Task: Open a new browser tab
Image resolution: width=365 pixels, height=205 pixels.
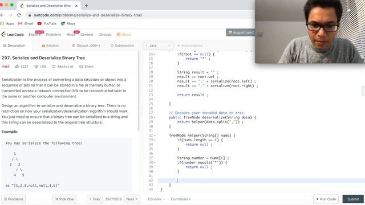Action: click(x=86, y=6)
